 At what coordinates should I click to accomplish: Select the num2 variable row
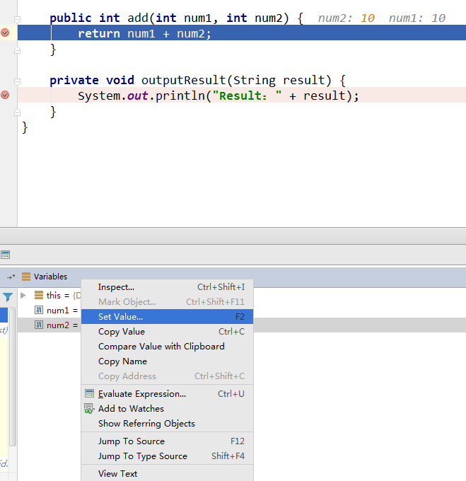coord(49,325)
